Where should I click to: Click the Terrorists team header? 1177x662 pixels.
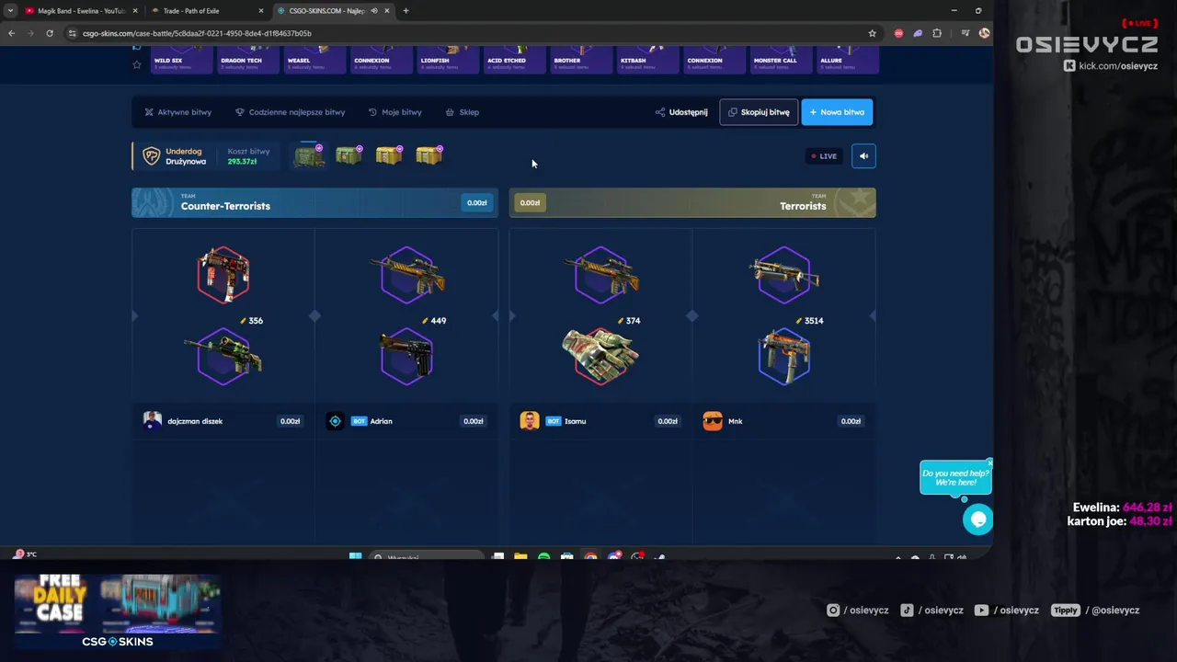pos(692,202)
